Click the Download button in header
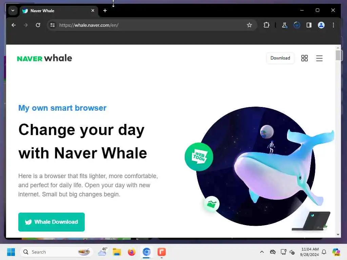The height and width of the screenshot is (260, 347). [x=280, y=58]
